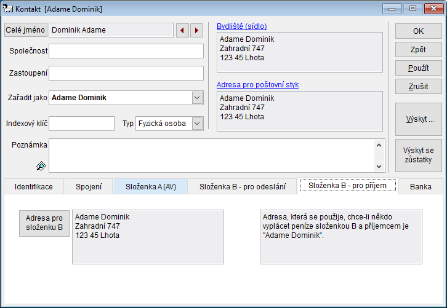
Task: Click the previous contact left arrow
Action: point(183,30)
